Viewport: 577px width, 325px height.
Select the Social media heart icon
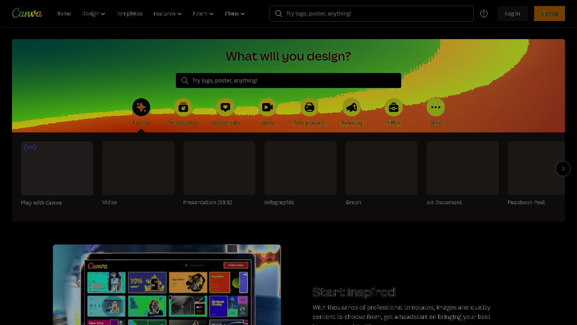pyautogui.click(x=225, y=107)
